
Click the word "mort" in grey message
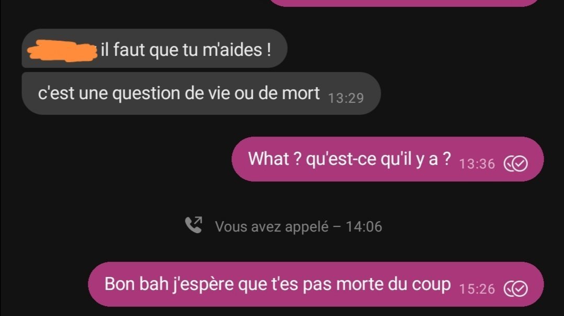pyautogui.click(x=300, y=93)
